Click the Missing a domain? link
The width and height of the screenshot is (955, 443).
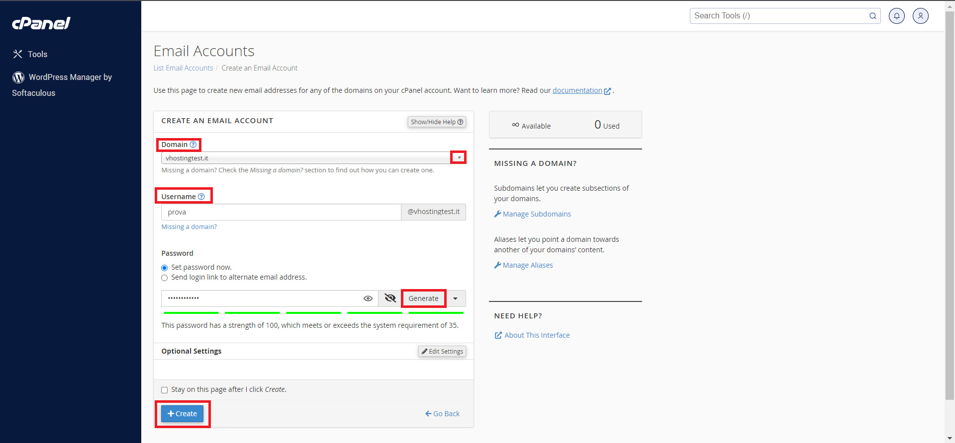point(189,227)
